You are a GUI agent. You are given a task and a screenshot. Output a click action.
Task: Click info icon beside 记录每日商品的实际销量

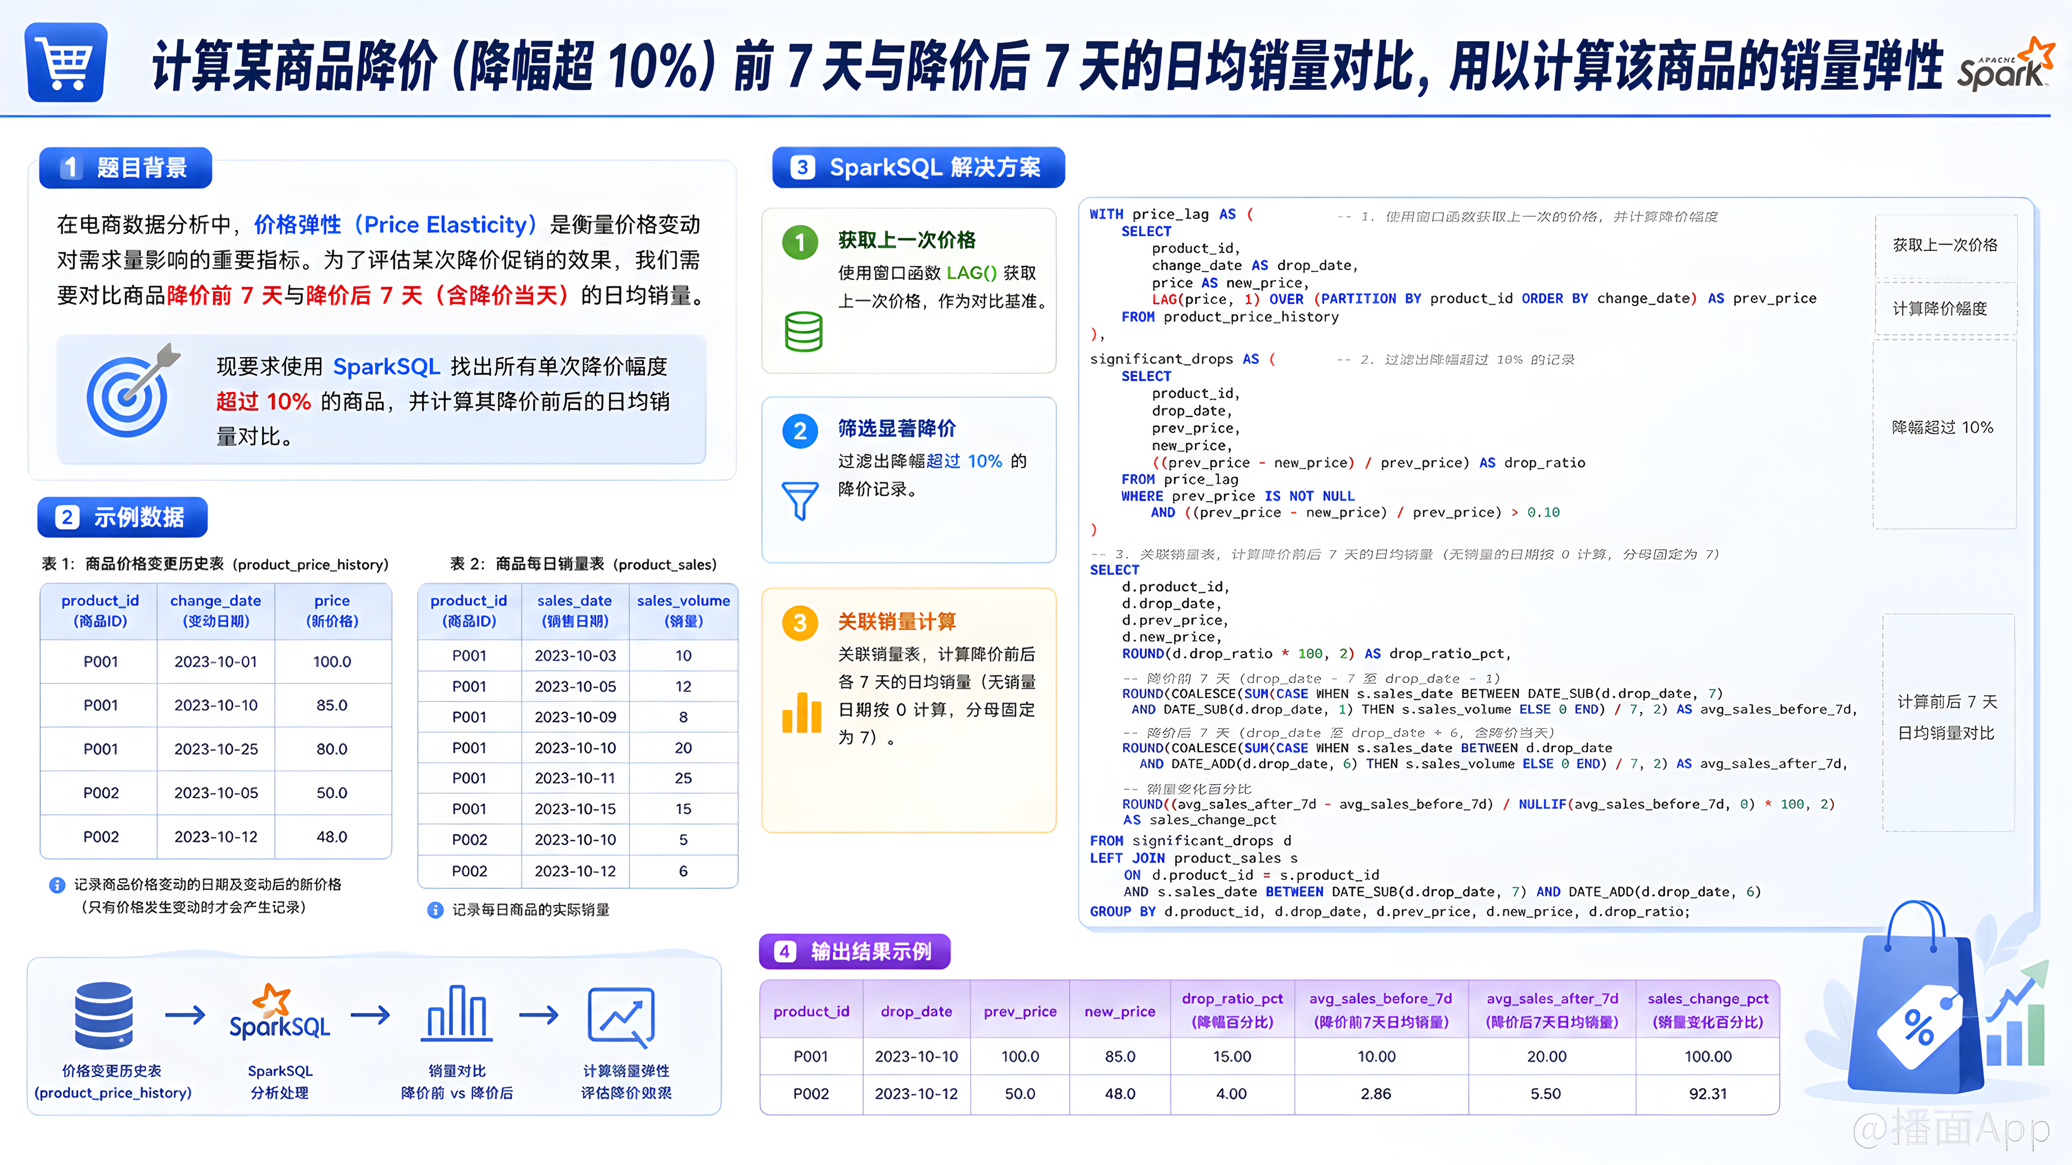coord(435,910)
